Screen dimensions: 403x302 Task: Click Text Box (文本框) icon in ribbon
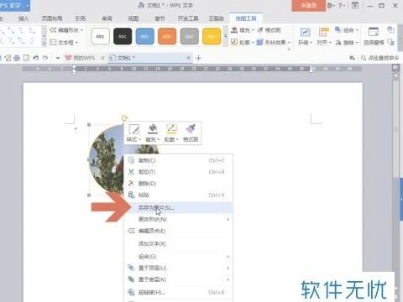[53, 42]
